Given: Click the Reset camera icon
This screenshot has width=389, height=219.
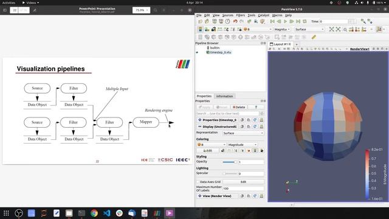Looking at the screenshot, I should tap(331, 29).
